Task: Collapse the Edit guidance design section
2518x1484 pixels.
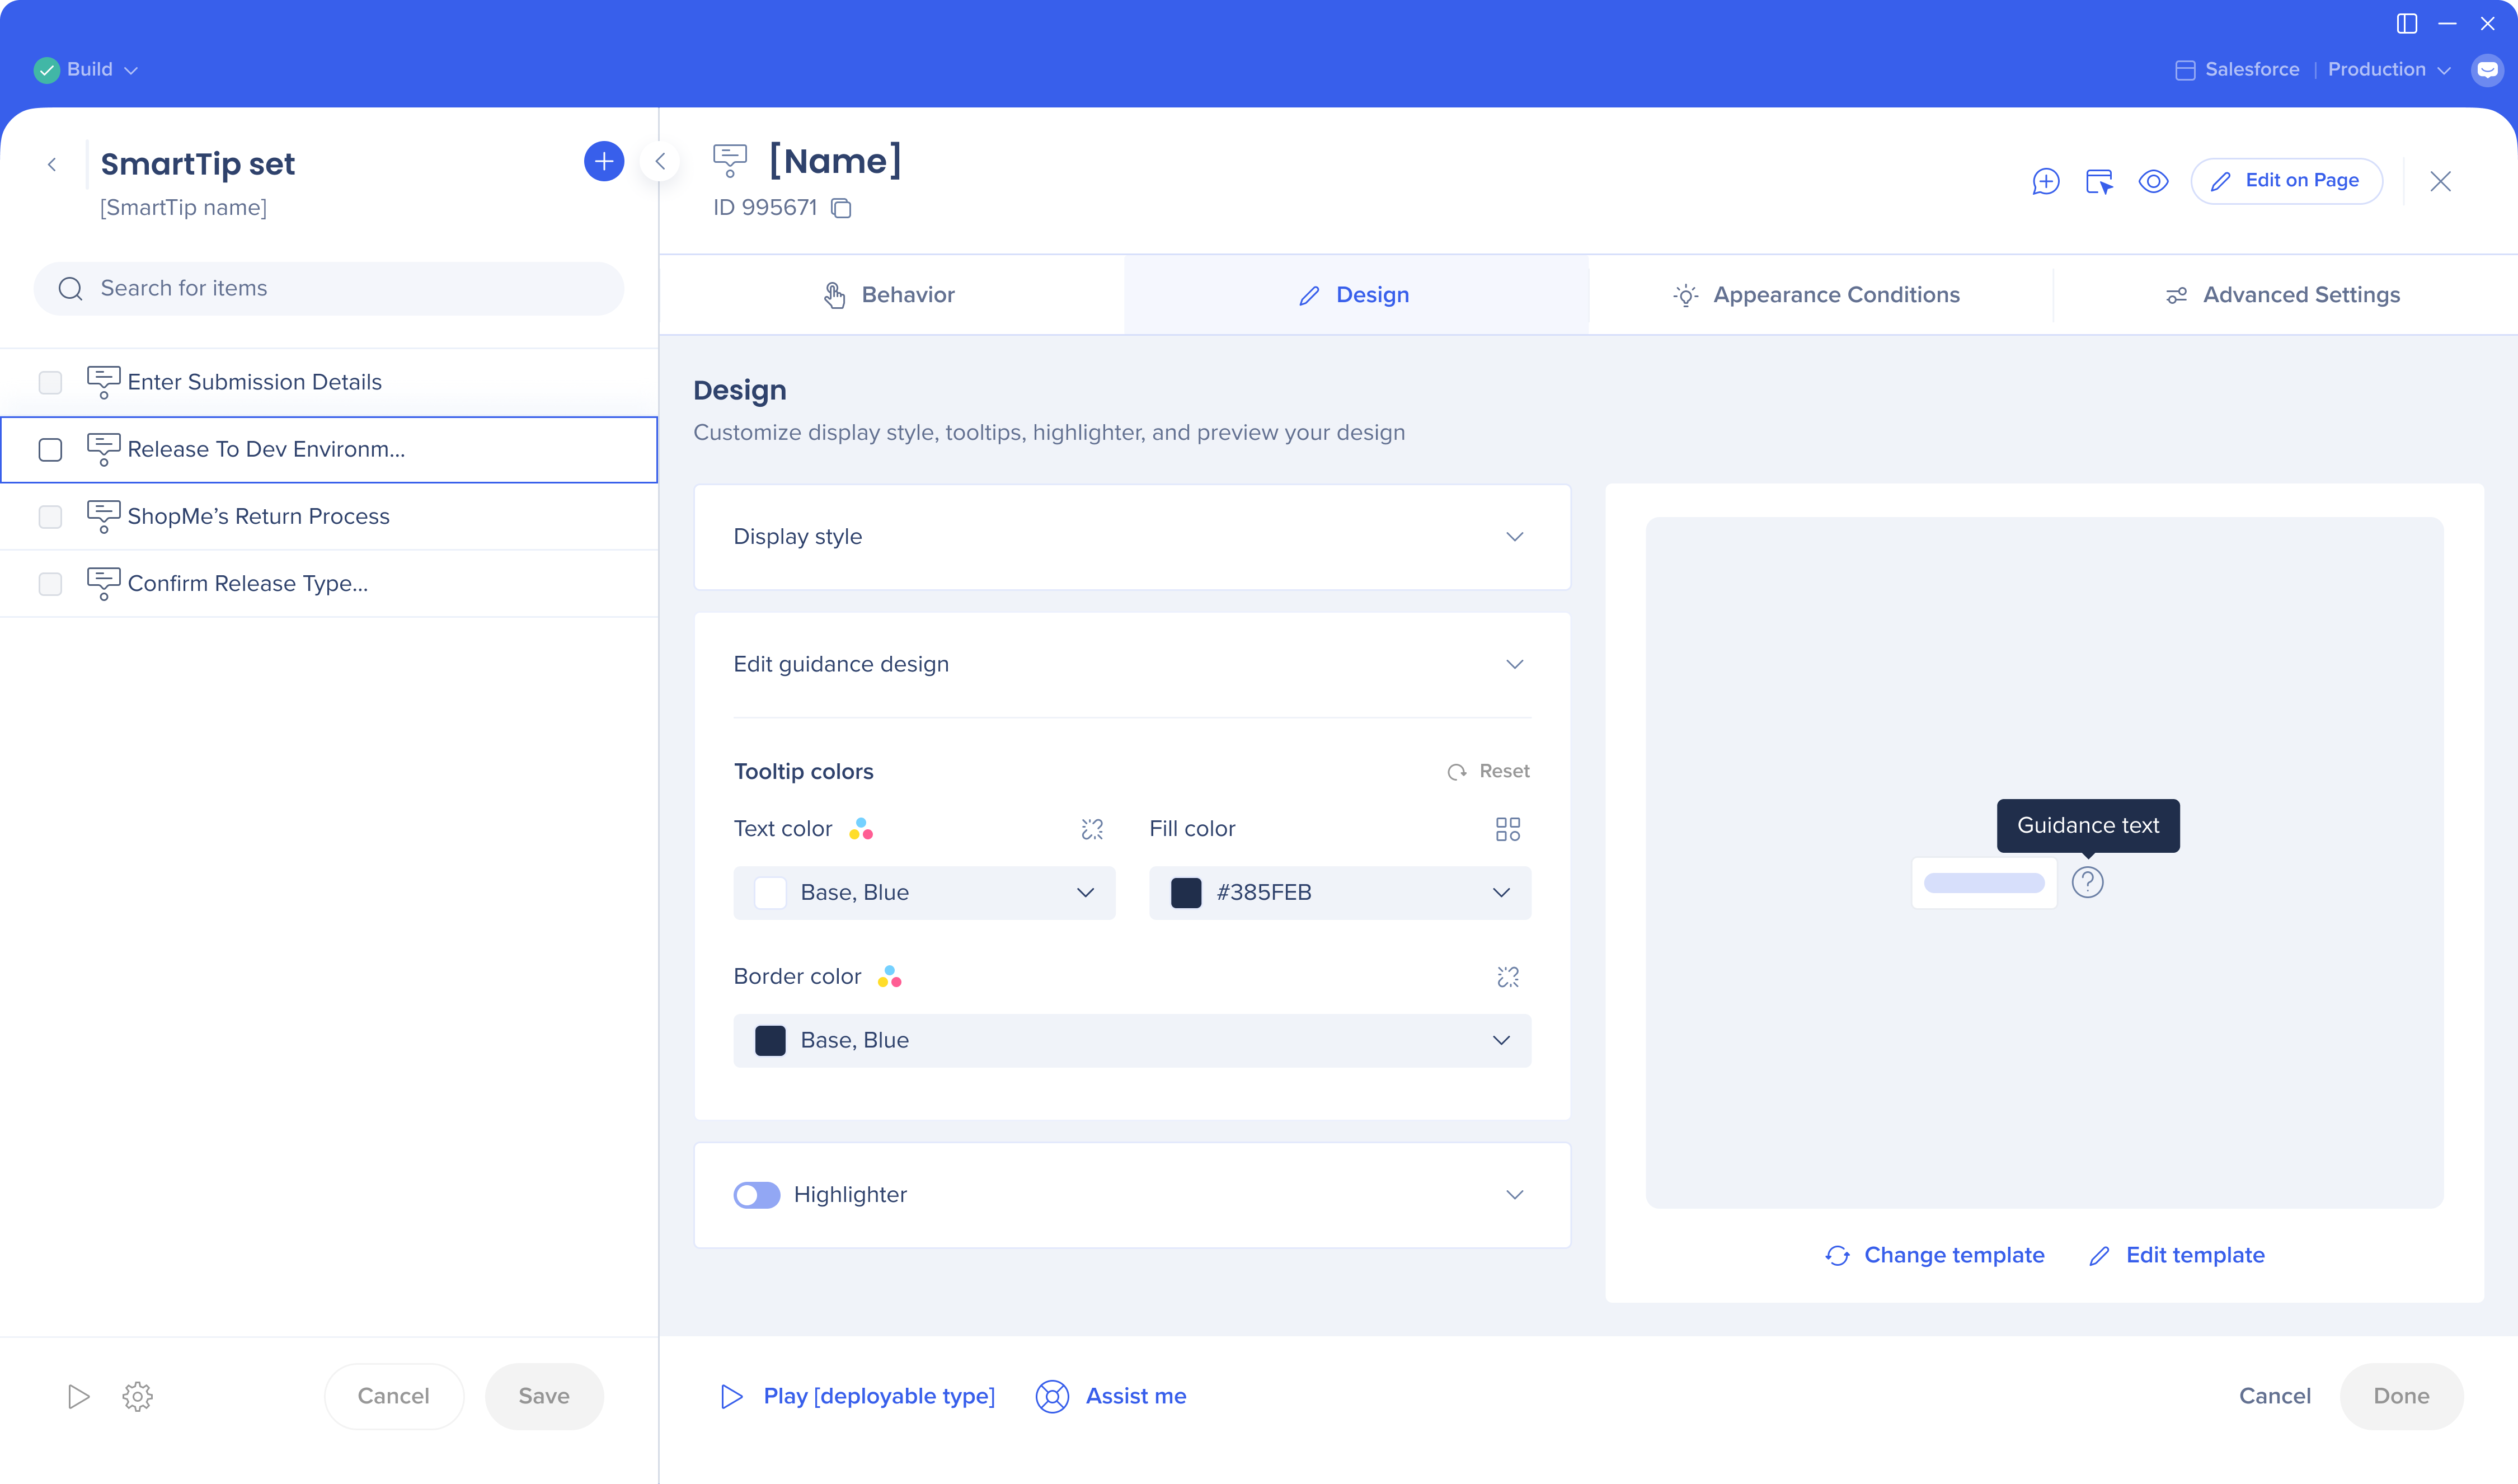Action: tap(1515, 665)
